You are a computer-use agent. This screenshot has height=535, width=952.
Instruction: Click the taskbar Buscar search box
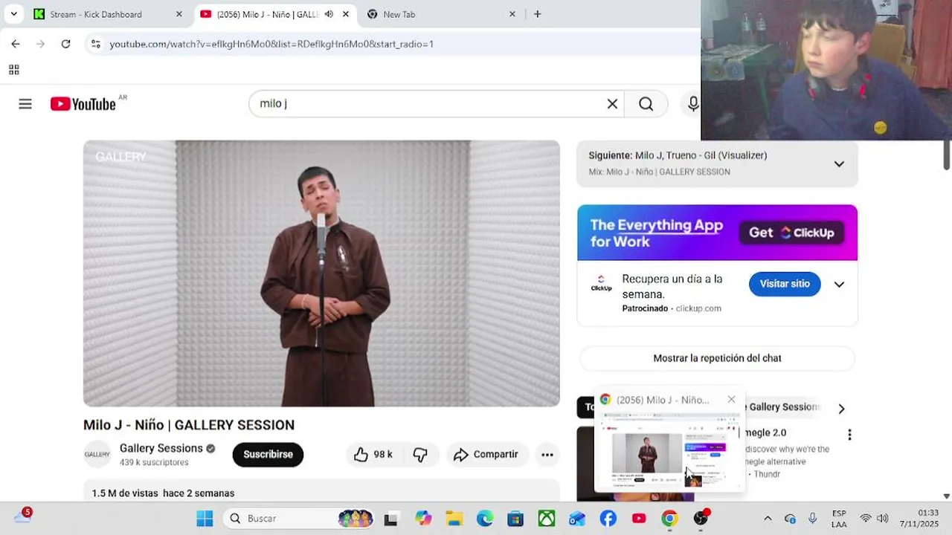[298, 519]
